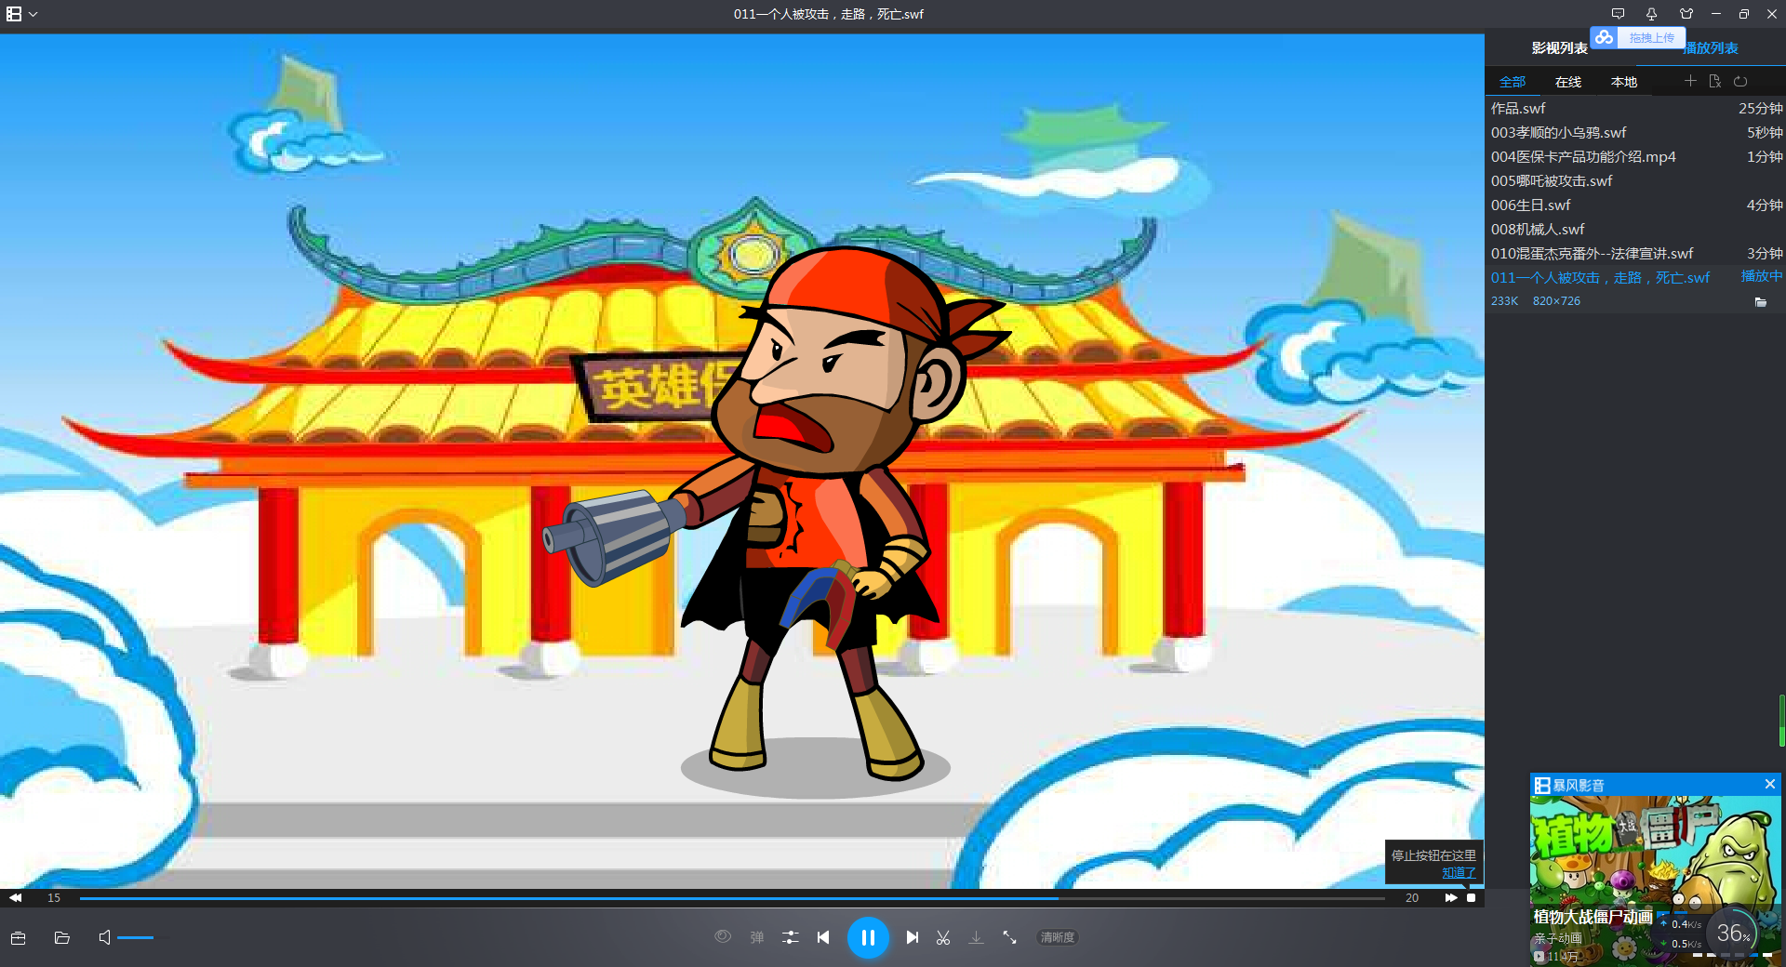
Task: Click the fast-forward button right of the progress bar
Action: pos(1451,898)
